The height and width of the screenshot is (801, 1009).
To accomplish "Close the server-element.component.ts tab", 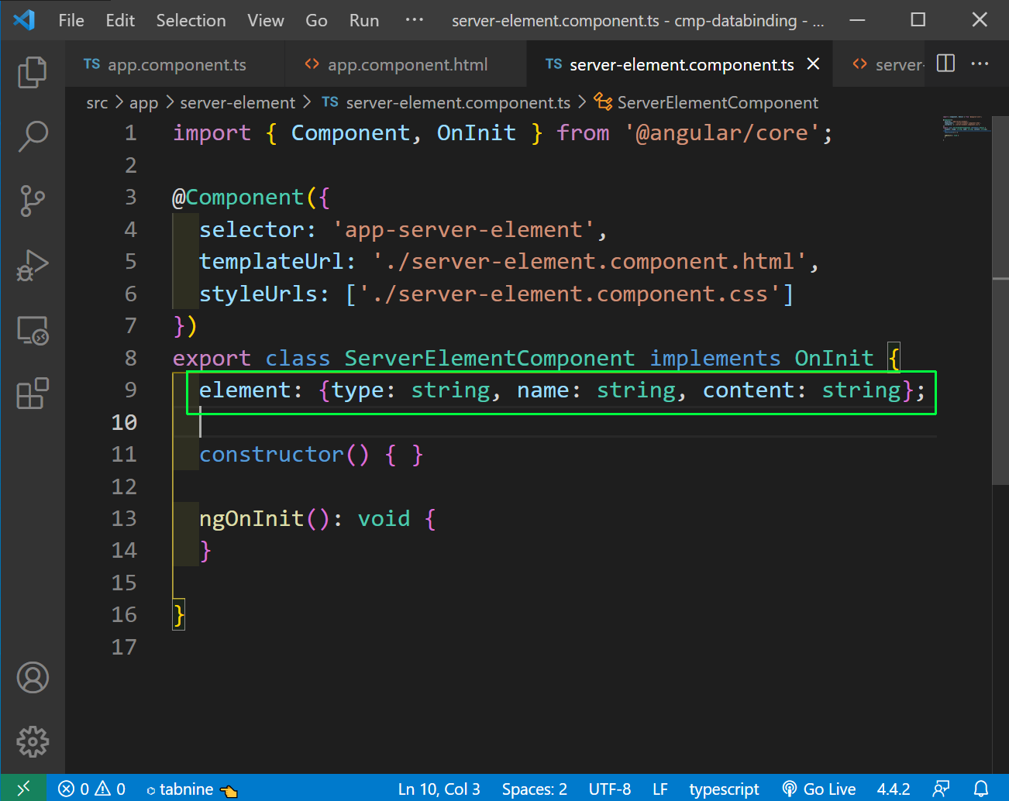I will [813, 64].
